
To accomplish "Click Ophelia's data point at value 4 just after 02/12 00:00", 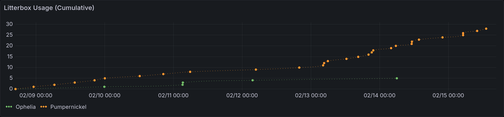I will pyautogui.click(x=253, y=80).
